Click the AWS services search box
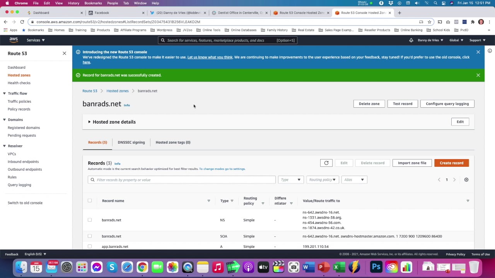This screenshot has width=495, height=278. click(x=227, y=40)
